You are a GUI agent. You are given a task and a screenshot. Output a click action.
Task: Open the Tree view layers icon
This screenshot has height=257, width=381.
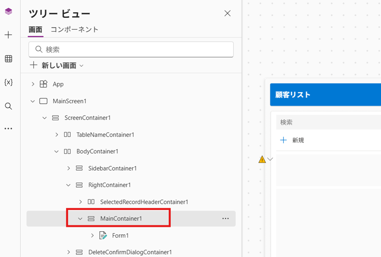click(8, 12)
